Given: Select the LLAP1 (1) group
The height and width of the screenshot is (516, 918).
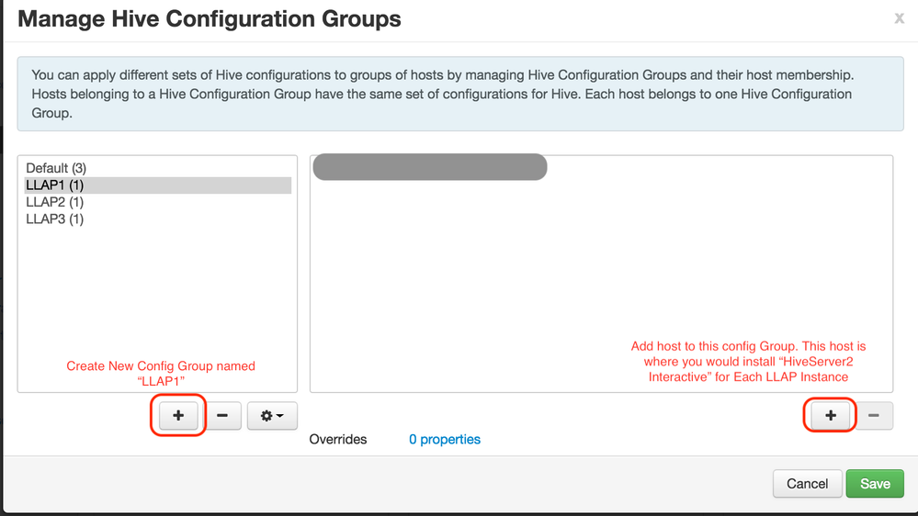Looking at the screenshot, I should 157,185.
